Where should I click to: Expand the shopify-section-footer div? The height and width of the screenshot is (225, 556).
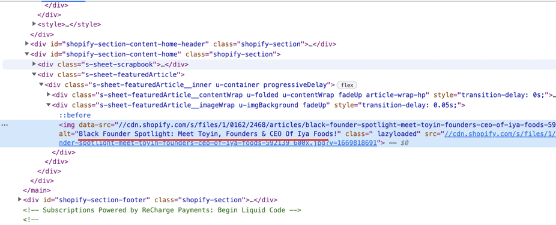20,200
